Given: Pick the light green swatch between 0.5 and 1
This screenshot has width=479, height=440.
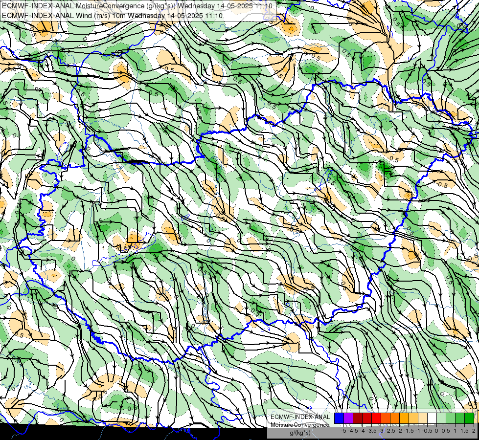Looking at the screenshot, I should coord(450,418).
